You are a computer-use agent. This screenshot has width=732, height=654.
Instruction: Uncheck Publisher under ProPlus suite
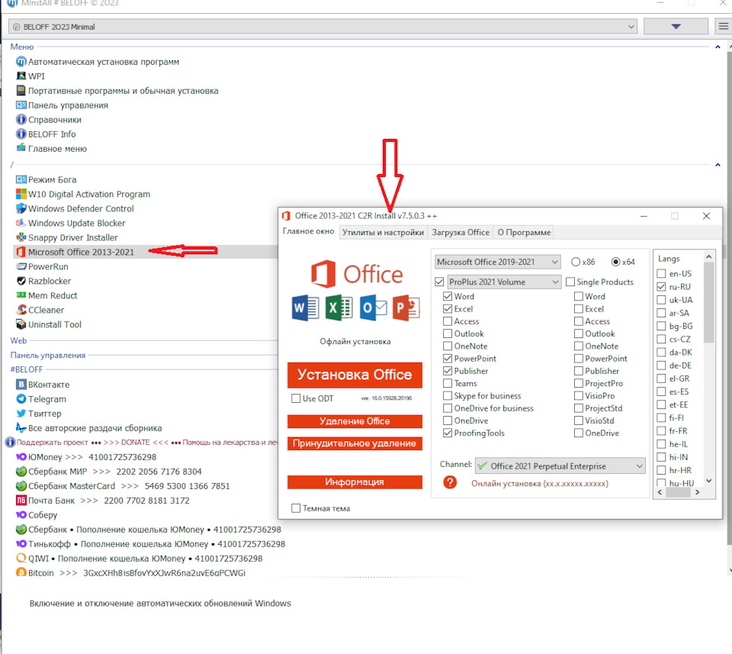448,371
